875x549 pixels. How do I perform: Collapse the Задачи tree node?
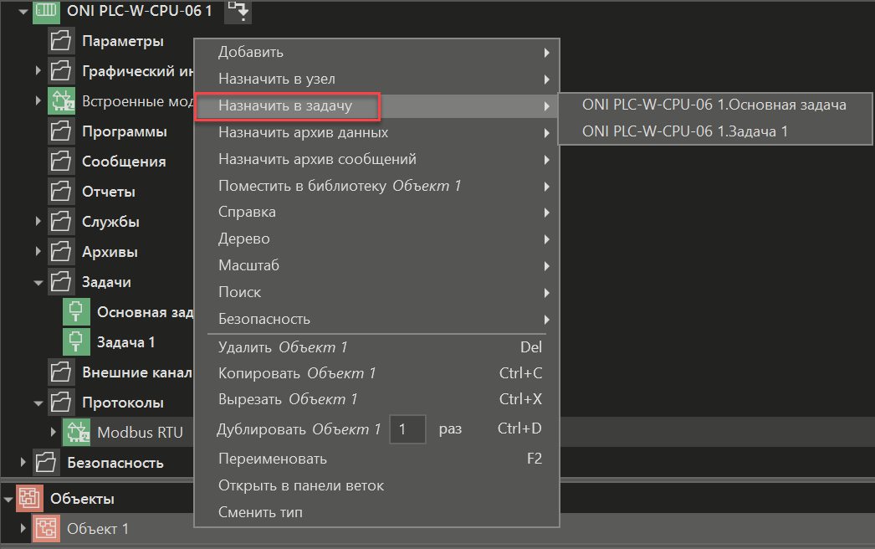click(38, 283)
